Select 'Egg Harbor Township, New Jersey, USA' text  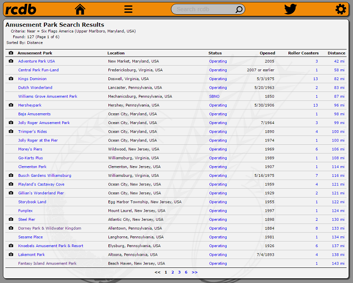tap(145, 202)
